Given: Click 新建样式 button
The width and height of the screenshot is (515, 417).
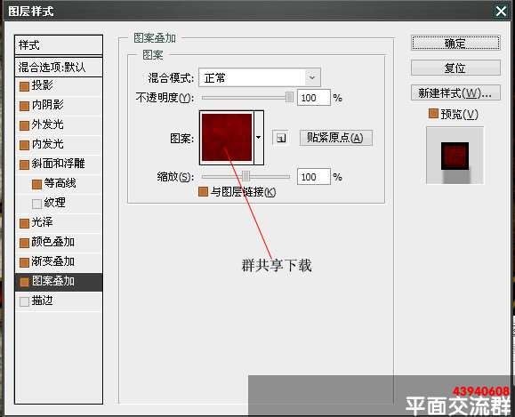Looking at the screenshot, I should [x=456, y=92].
